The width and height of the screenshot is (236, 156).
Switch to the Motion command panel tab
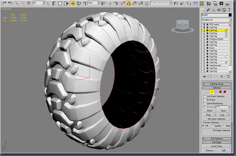click(x=219, y=10)
